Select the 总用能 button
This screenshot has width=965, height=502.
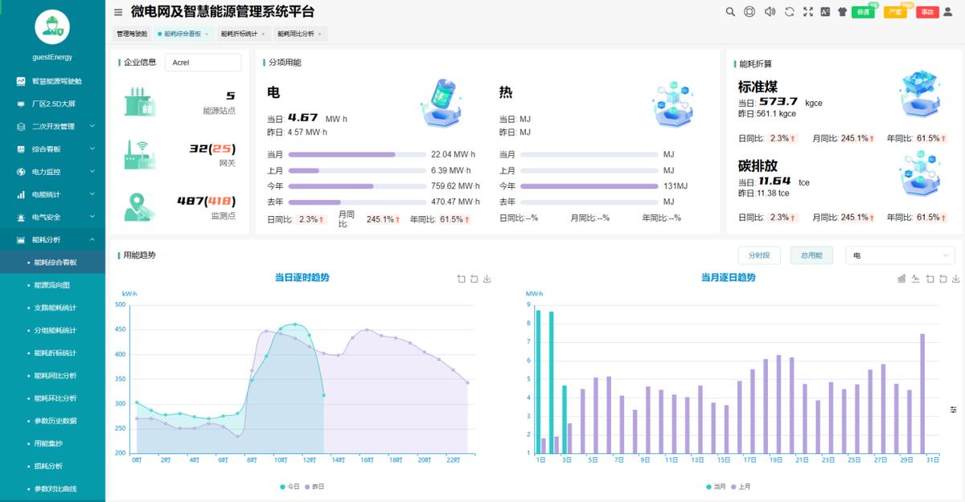(x=811, y=255)
